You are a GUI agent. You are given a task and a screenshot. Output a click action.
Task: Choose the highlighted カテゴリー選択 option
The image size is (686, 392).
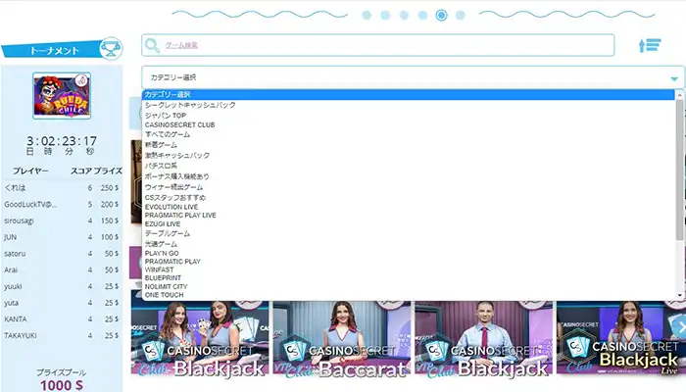[409, 94]
